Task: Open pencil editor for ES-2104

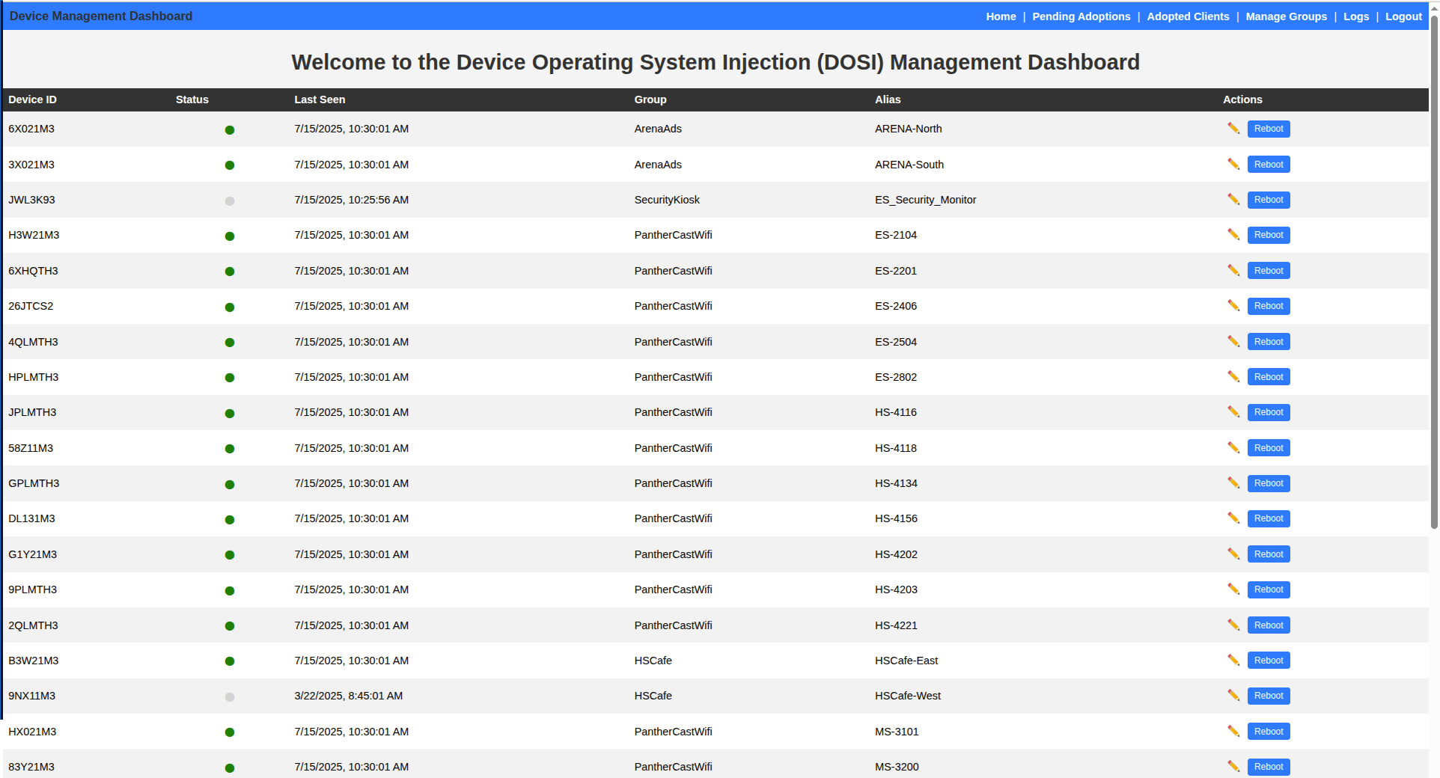Action: coord(1233,234)
